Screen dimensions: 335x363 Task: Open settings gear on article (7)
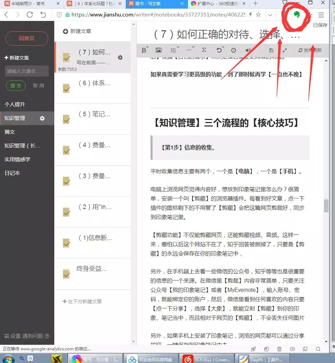[x=120, y=58]
